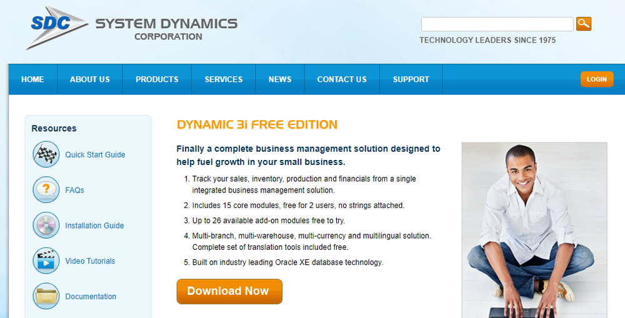Click the 'Technology Leaders Since 1975' tagline

(487, 40)
